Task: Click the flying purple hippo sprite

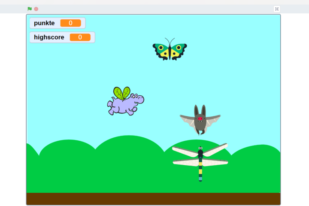Action: [x=125, y=101]
